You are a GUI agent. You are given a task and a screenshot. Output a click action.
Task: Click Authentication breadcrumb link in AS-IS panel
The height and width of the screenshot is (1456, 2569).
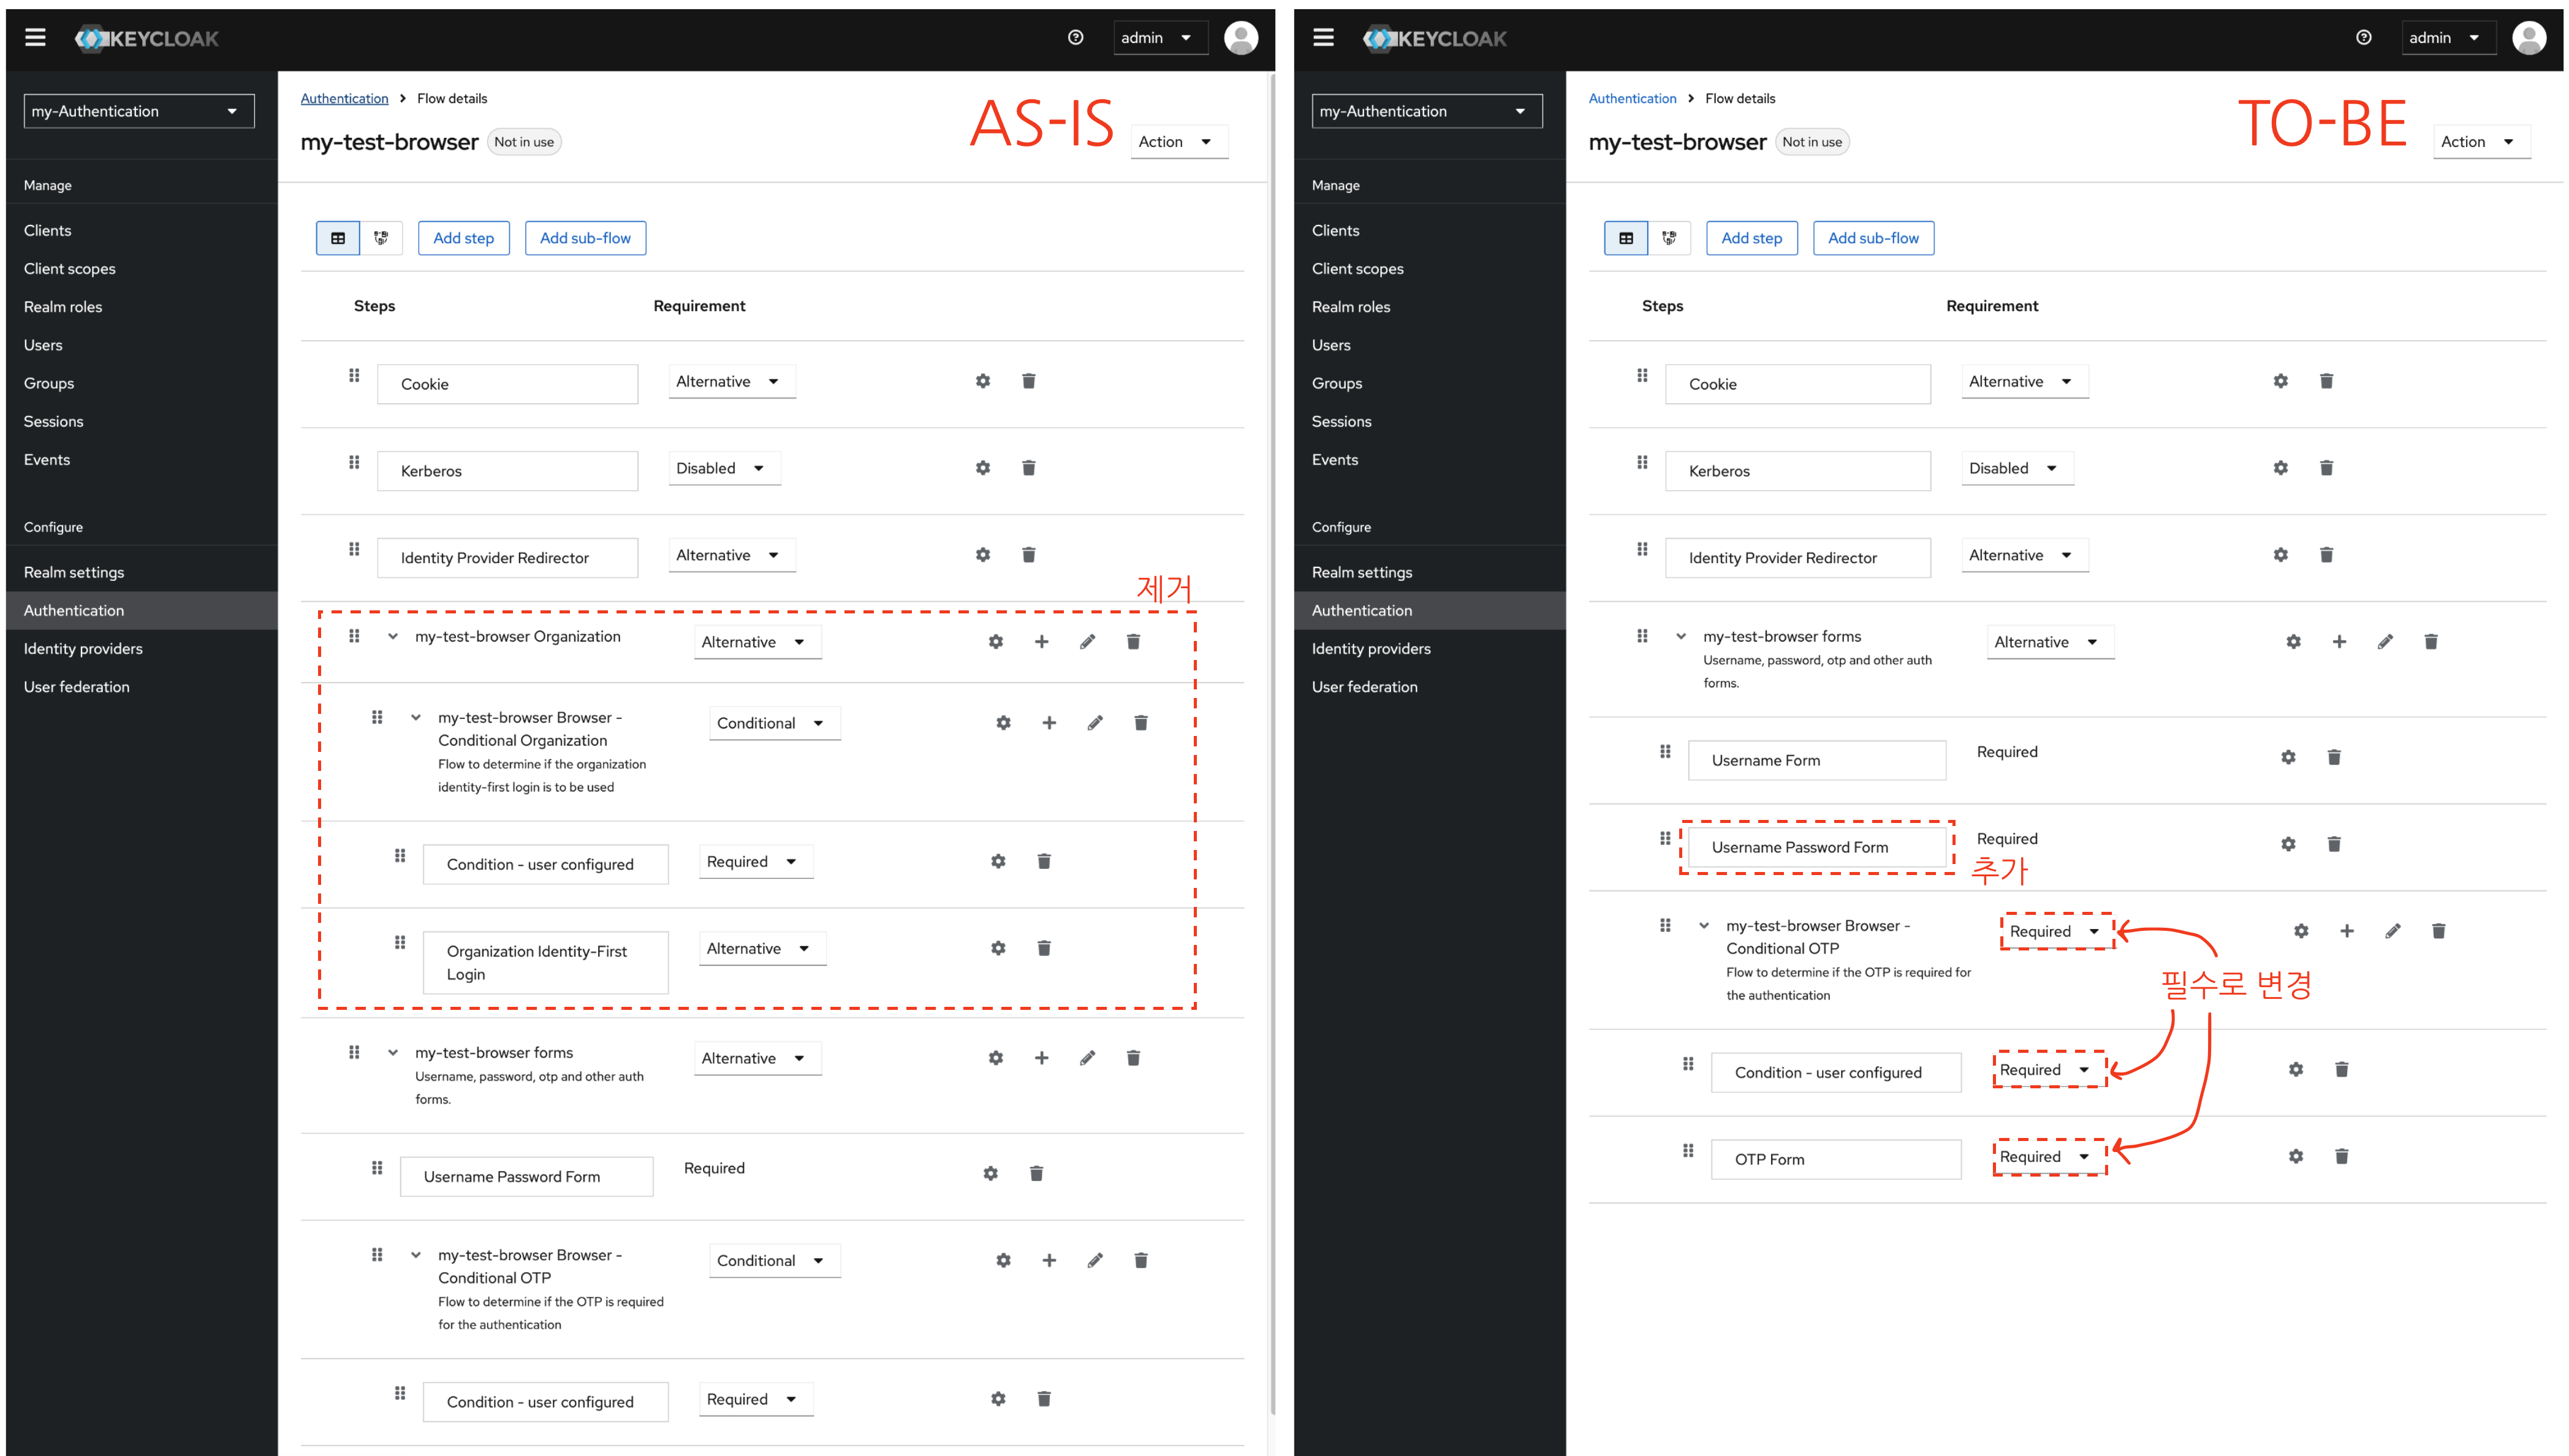(x=344, y=98)
